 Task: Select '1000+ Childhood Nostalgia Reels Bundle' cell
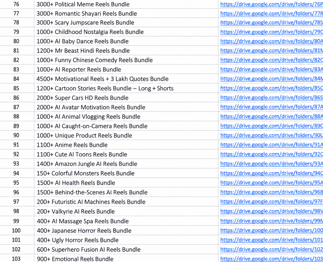[x=126, y=32]
